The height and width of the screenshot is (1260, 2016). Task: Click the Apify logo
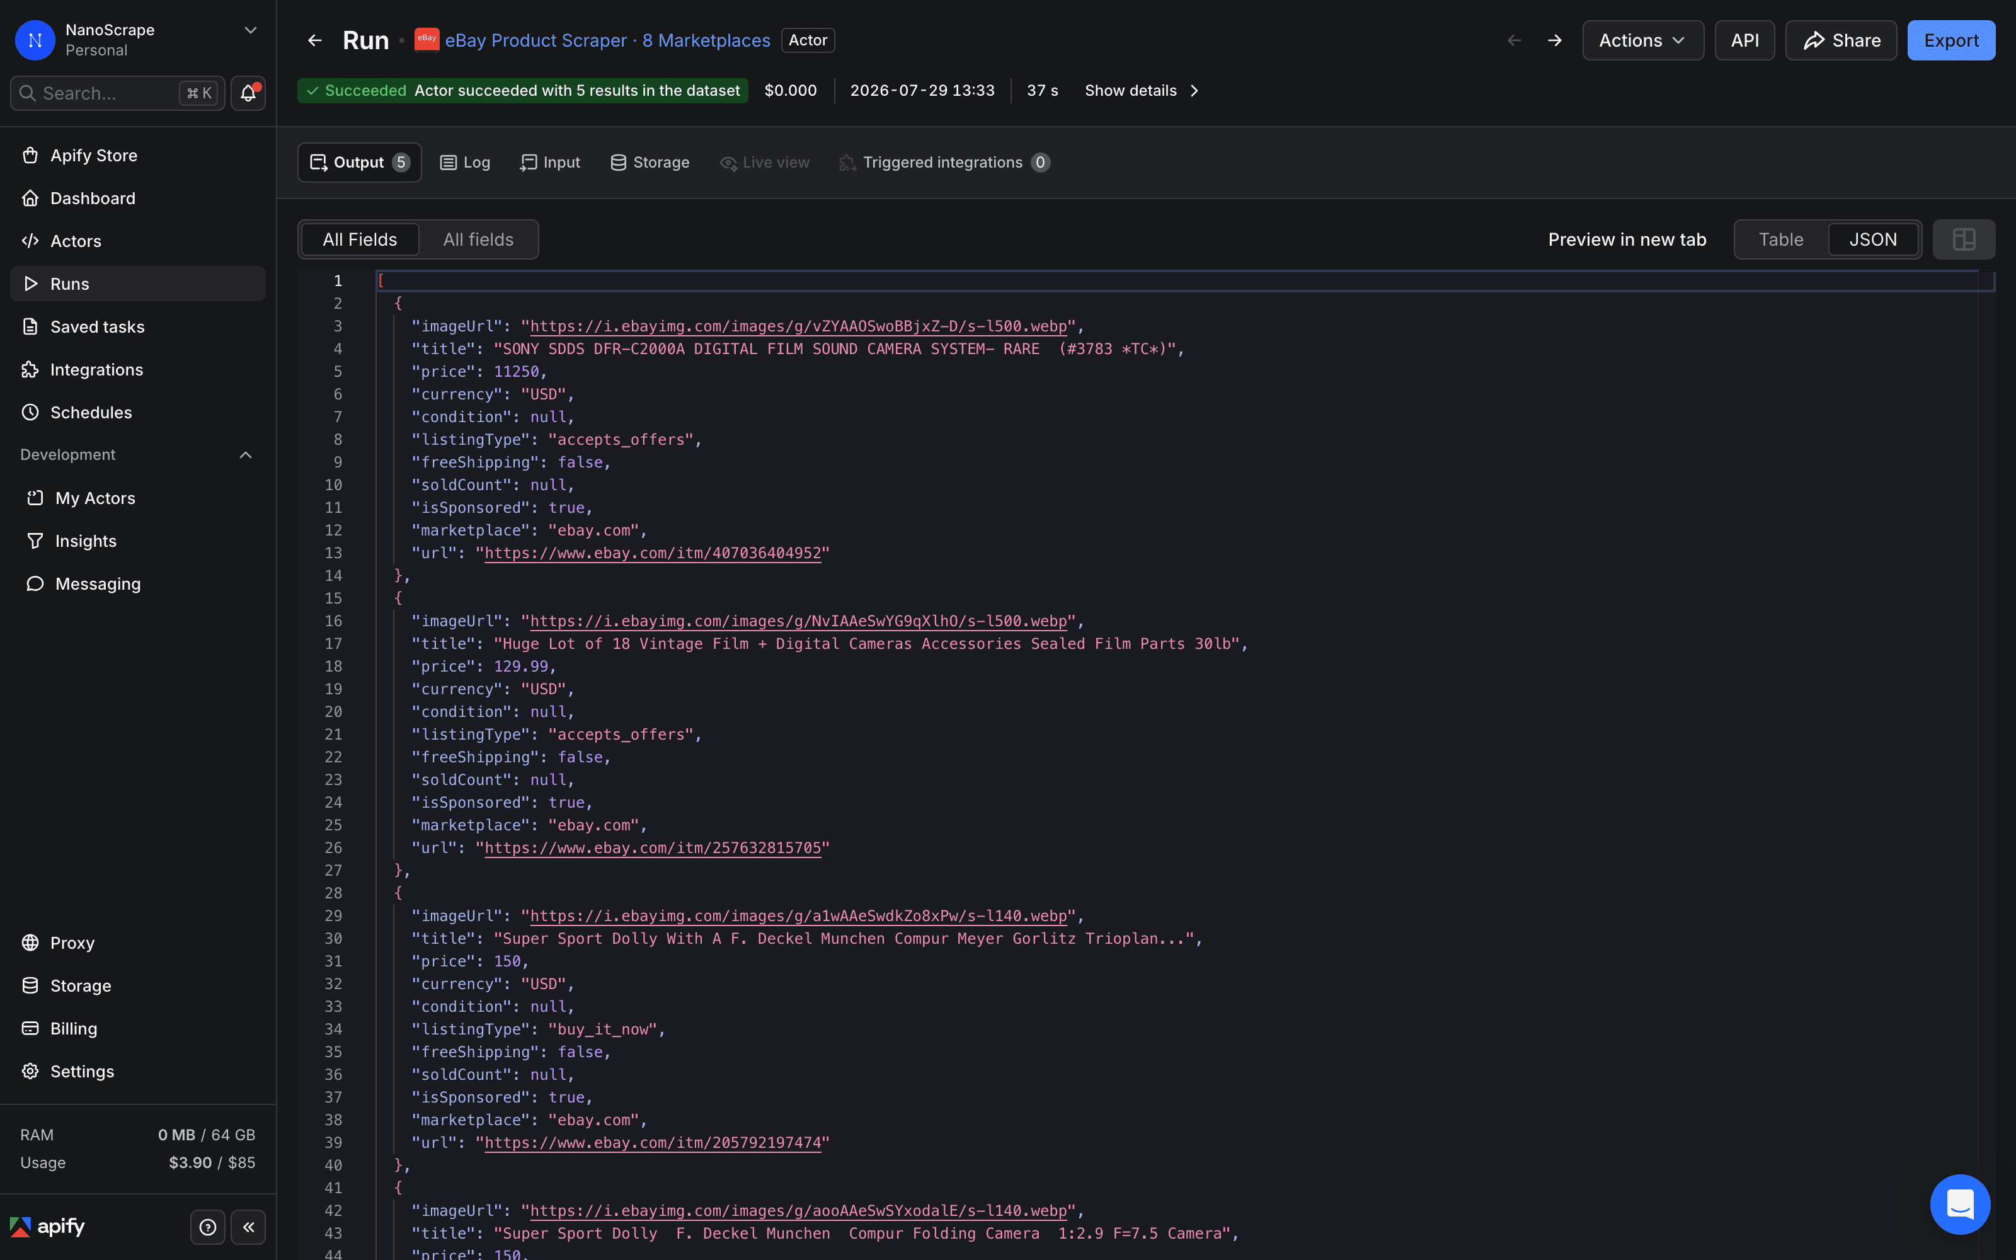coord(47,1227)
